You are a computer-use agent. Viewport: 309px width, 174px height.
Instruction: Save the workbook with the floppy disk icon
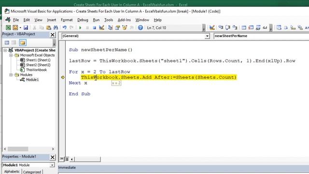[26, 28]
